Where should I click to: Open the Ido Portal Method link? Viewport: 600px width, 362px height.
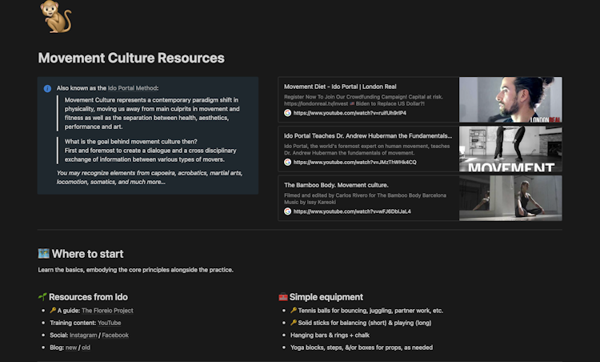point(132,88)
